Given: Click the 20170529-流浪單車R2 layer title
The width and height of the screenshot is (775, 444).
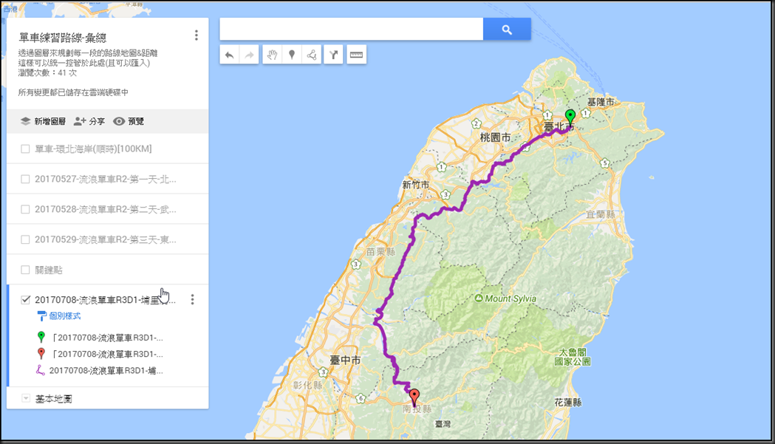Looking at the screenshot, I should point(105,239).
